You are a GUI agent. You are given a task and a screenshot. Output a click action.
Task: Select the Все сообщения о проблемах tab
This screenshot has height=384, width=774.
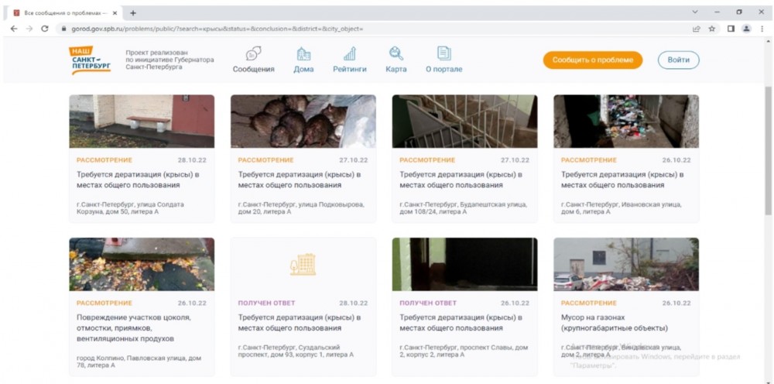(62, 13)
